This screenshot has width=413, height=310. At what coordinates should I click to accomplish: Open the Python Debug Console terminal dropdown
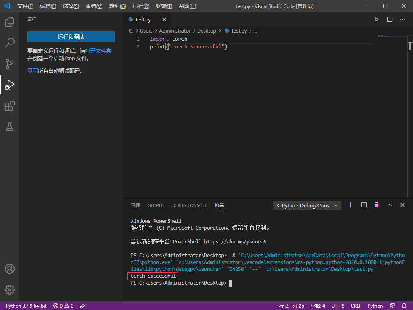point(307,205)
